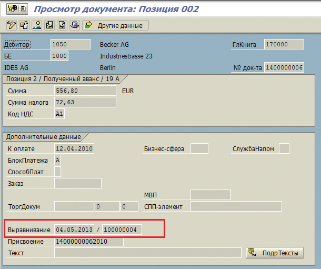Go to next line item icon
This screenshot has width=321, height=269.
pyautogui.click(x=62, y=25)
